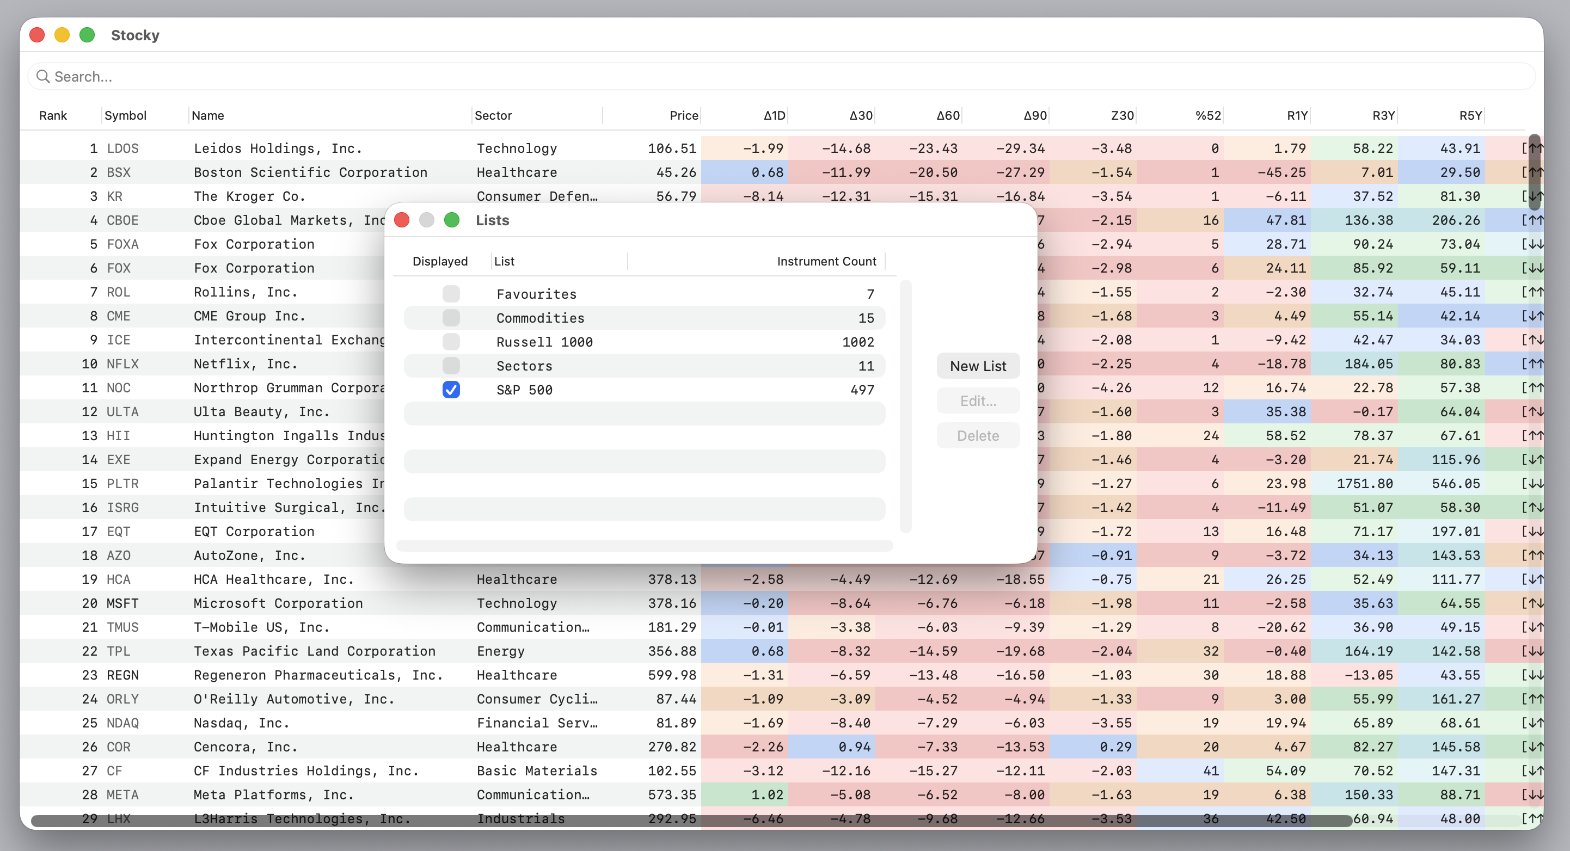Sort table by Name column header
Screen dimensions: 1570x851
click(x=207, y=115)
